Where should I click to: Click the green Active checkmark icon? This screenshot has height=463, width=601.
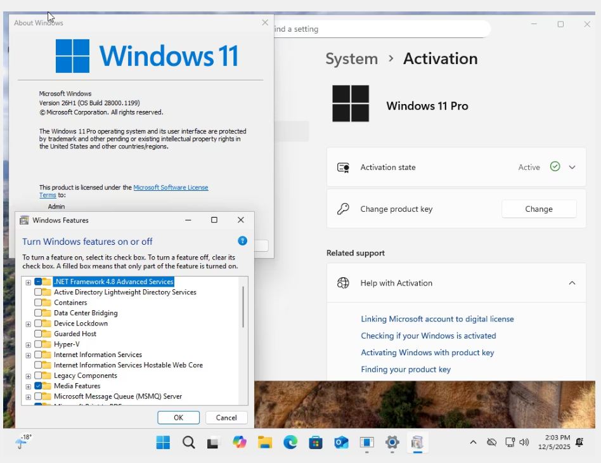click(x=555, y=166)
